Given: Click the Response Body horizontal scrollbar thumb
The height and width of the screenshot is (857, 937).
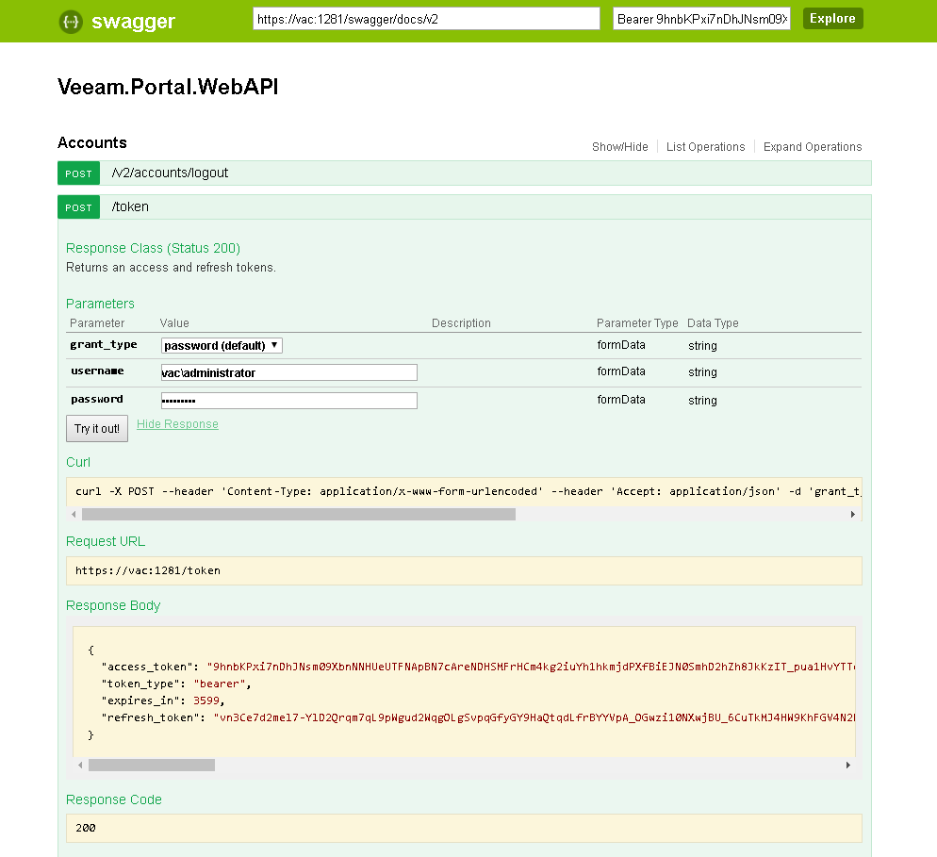Looking at the screenshot, I should click(x=151, y=765).
